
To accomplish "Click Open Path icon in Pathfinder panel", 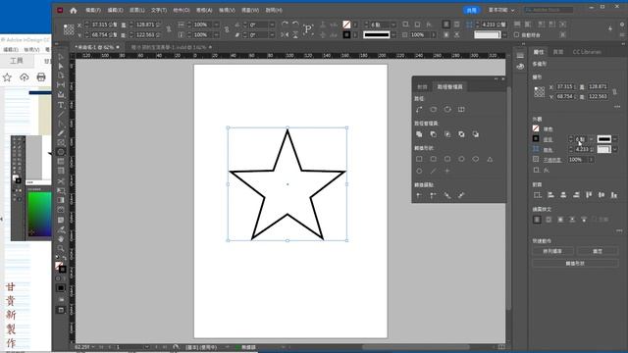I will (x=434, y=109).
